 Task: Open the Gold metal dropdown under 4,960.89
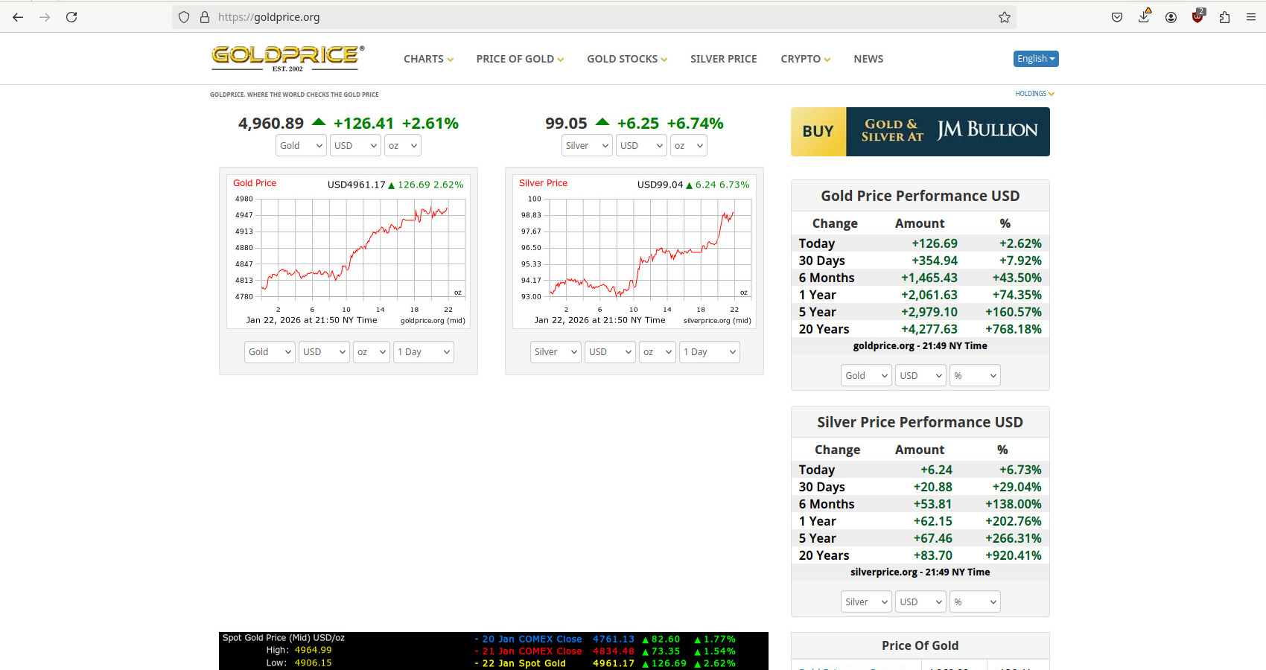coord(301,146)
